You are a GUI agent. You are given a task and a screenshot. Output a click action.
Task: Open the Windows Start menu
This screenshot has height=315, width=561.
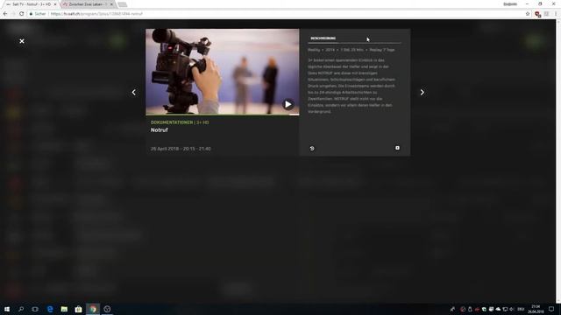7,309
